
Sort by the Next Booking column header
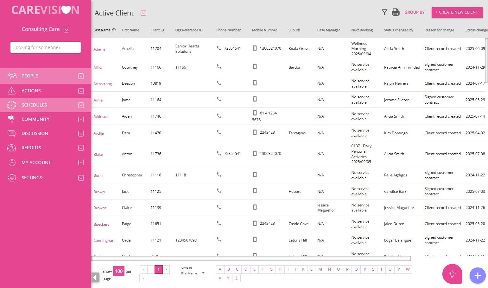click(362, 30)
